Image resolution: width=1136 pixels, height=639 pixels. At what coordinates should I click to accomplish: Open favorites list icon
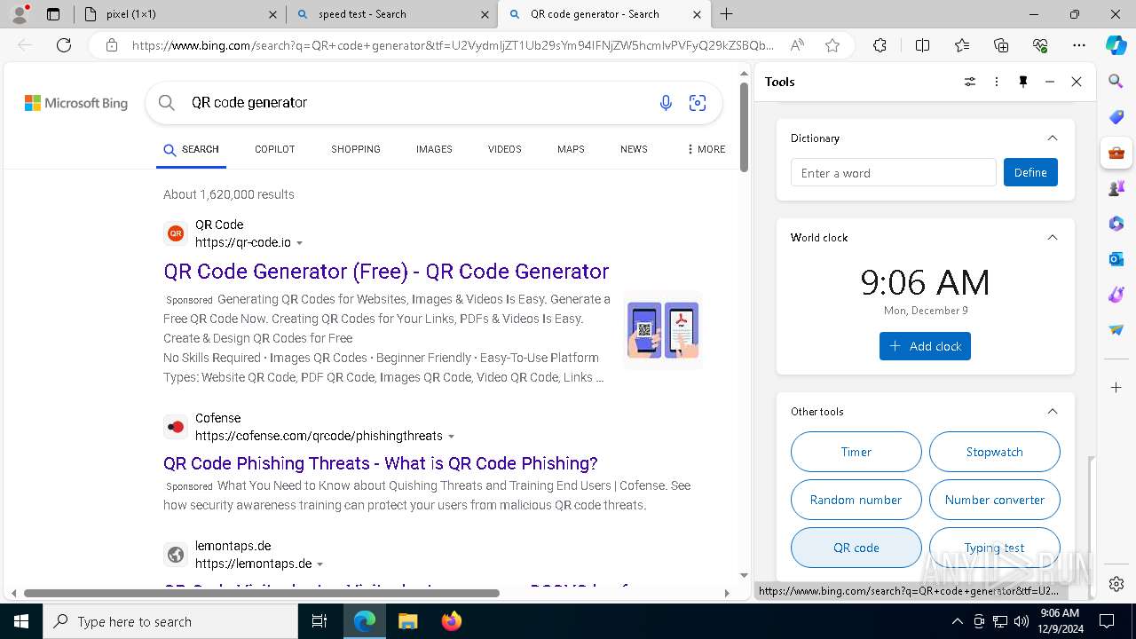click(962, 45)
